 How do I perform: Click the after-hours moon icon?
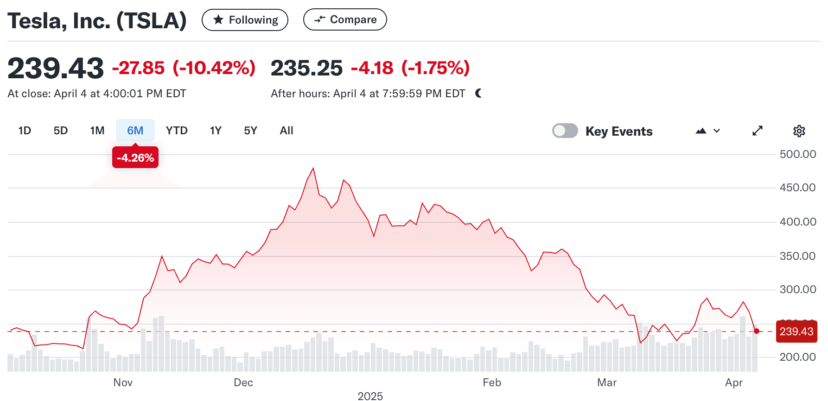click(x=478, y=94)
